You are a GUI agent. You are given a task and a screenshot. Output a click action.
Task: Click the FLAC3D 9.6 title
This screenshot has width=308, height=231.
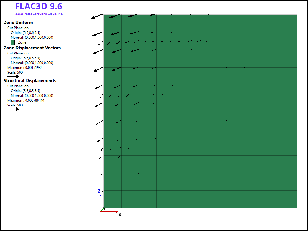[x=38, y=7]
